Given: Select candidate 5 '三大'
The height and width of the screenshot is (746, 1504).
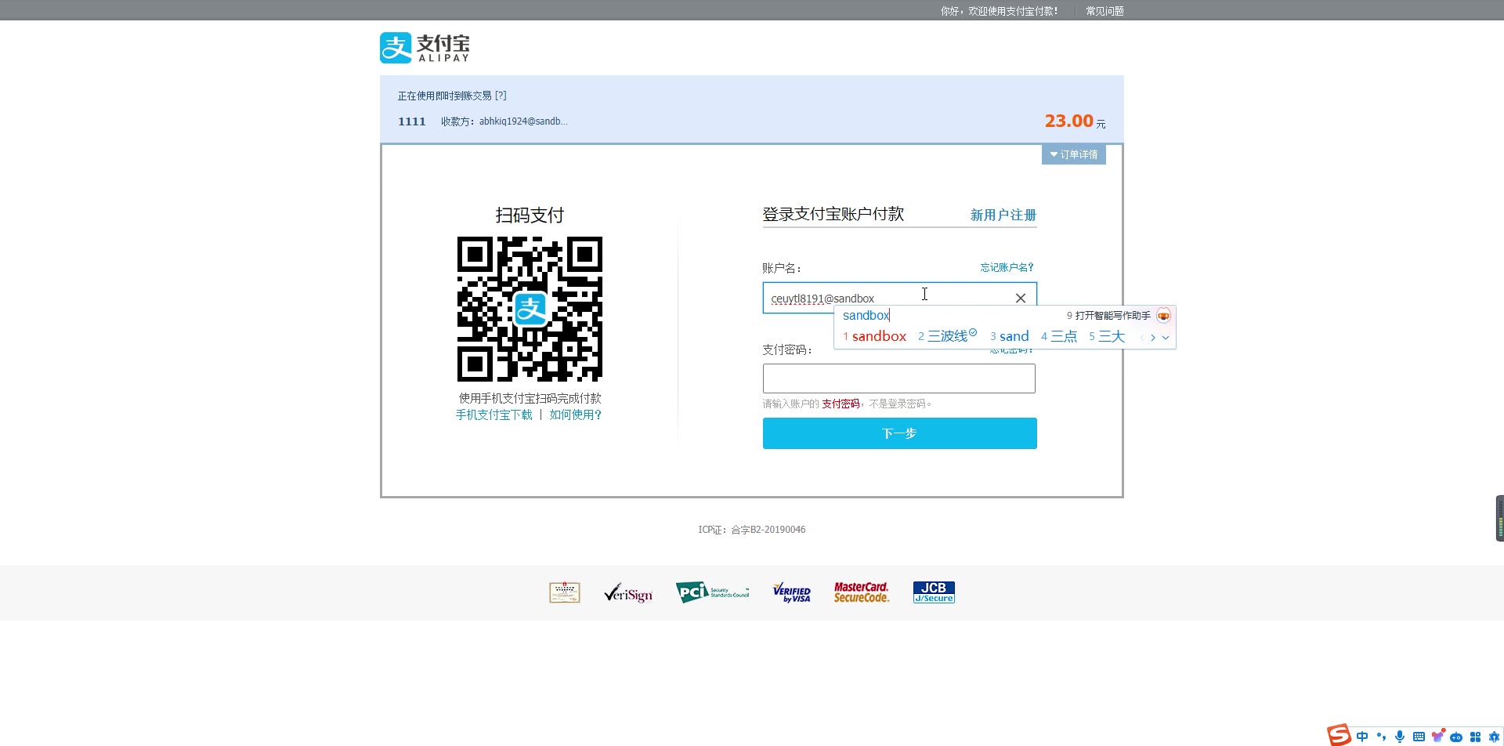Looking at the screenshot, I should pos(1107,336).
